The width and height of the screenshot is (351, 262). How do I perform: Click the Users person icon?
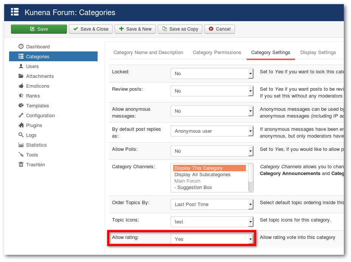click(x=21, y=66)
